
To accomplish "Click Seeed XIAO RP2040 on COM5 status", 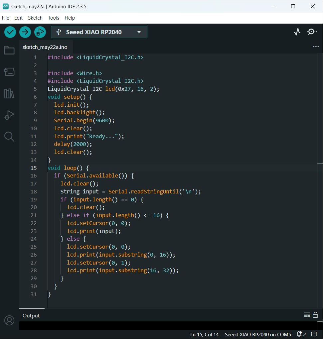I will click(x=258, y=334).
